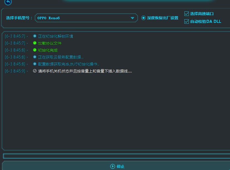
Task: Select the 深度恢复出厂设置 radio button
Action: [143, 18]
